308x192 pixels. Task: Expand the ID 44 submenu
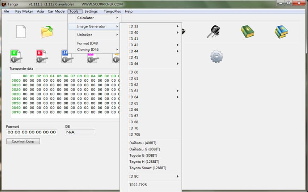(x=151, y=51)
